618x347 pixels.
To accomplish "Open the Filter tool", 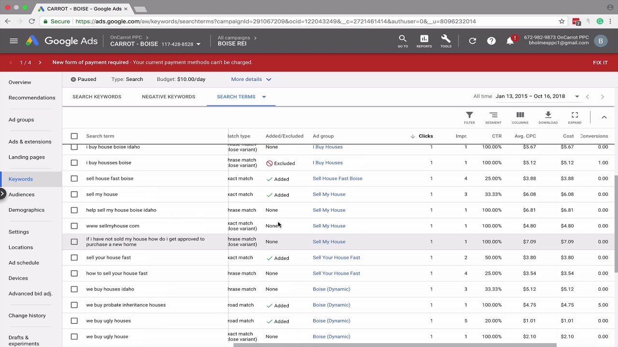I will [x=469, y=118].
